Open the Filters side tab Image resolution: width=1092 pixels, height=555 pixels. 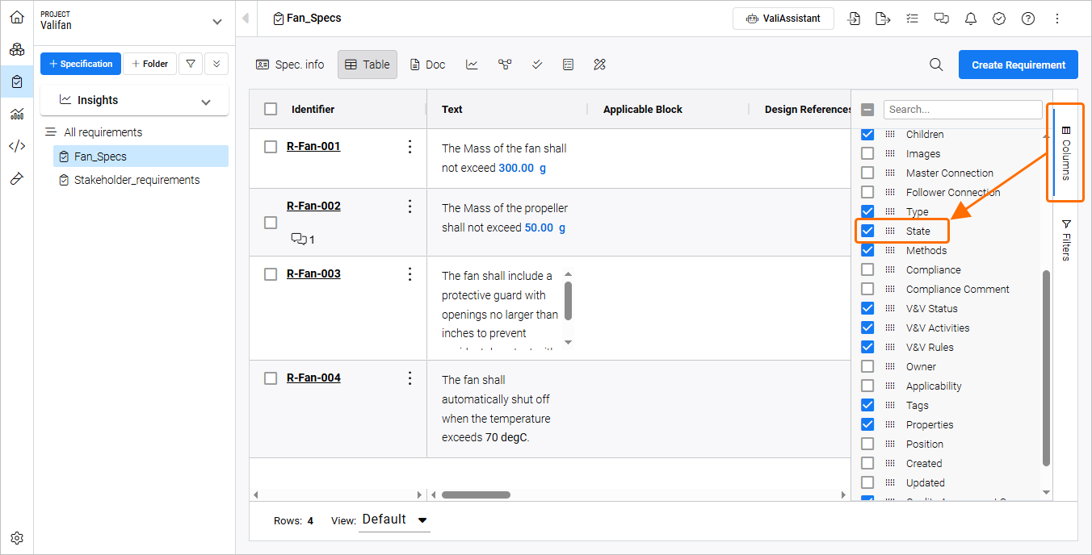(x=1065, y=240)
